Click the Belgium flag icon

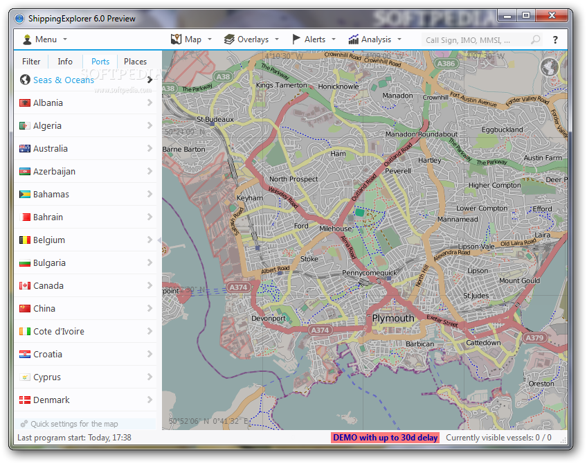pyautogui.click(x=25, y=240)
